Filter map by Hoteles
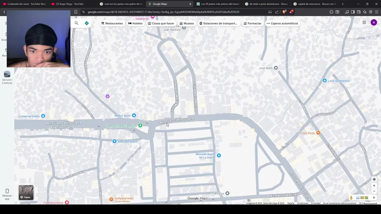This screenshot has width=381, height=214. [135, 23]
